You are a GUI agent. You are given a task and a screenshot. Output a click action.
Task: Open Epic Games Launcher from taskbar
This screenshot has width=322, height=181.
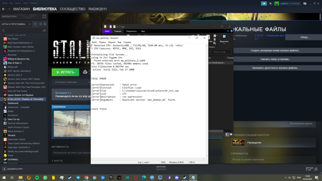(111, 177)
